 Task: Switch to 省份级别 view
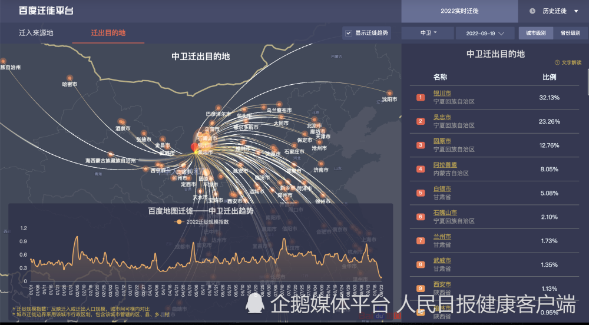[570, 33]
